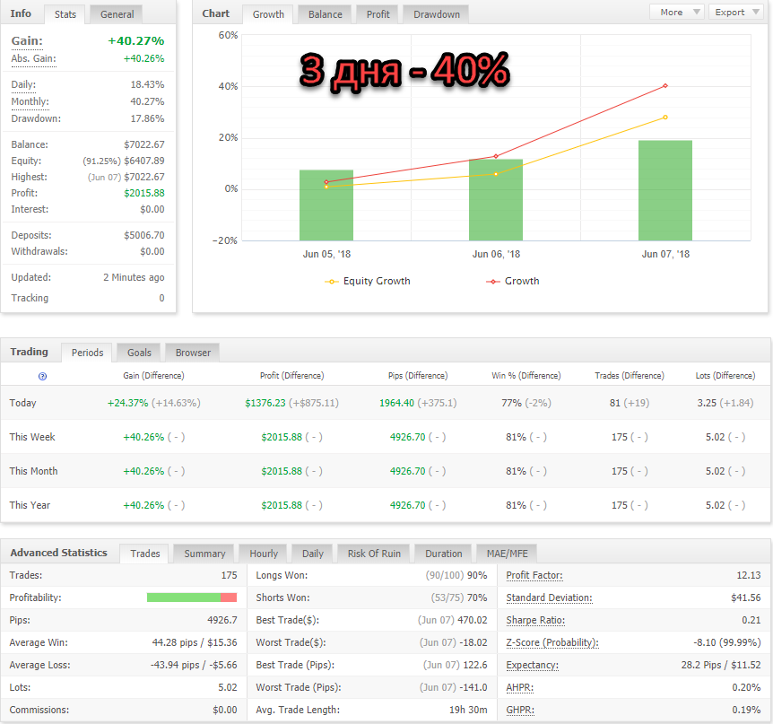
Task: Select the Profit chart tab
Action: (378, 14)
